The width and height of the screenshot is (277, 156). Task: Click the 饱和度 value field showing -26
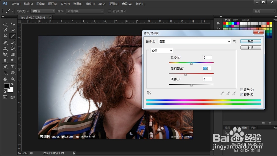(x=207, y=68)
